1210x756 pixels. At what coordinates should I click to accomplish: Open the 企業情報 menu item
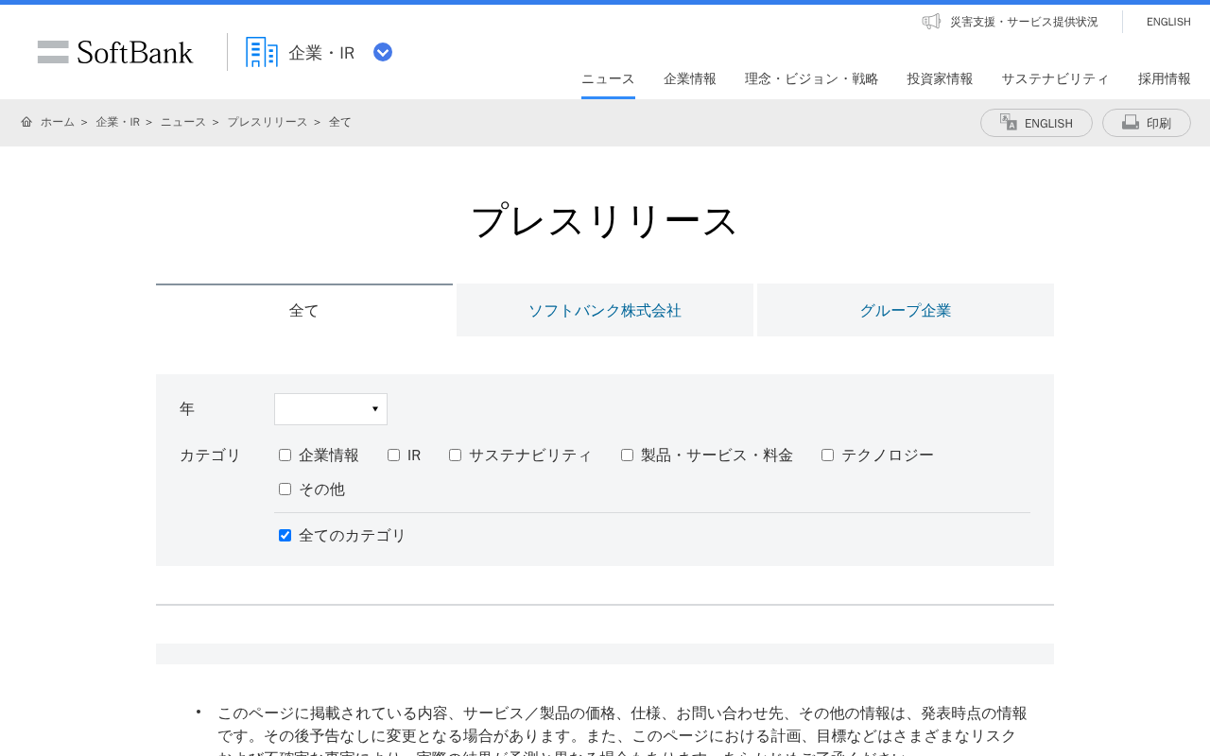click(690, 78)
